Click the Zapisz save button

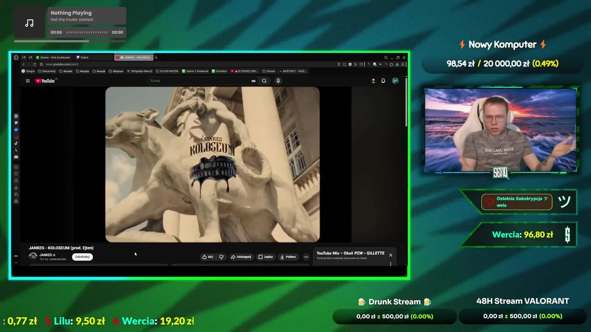tap(265, 257)
